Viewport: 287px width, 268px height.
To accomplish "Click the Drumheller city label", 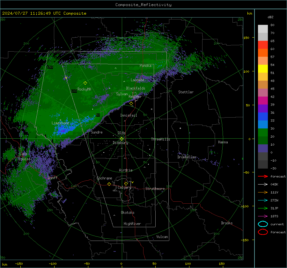I will [187, 157].
